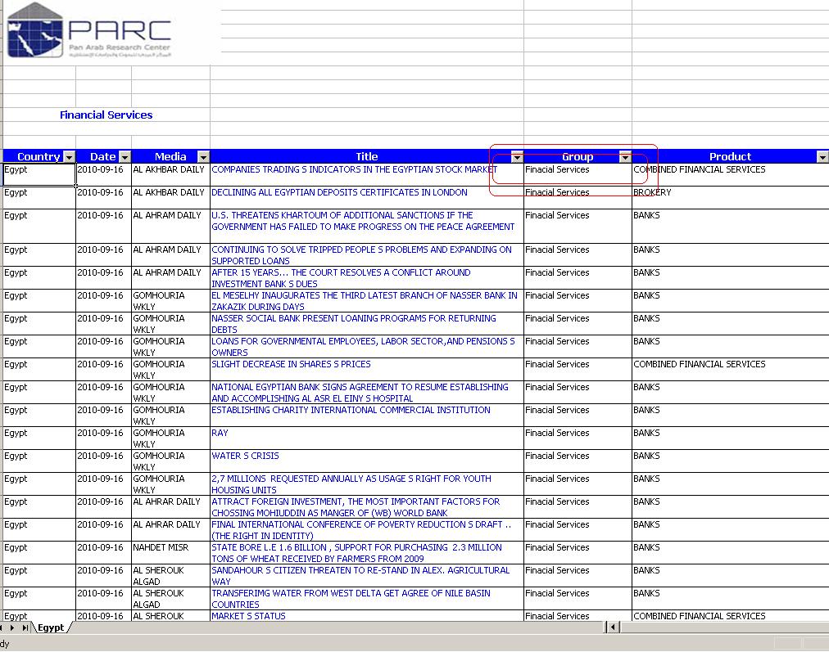Image resolution: width=829 pixels, height=652 pixels.
Task: Open the Product column filter dropdown
Action: click(822, 157)
